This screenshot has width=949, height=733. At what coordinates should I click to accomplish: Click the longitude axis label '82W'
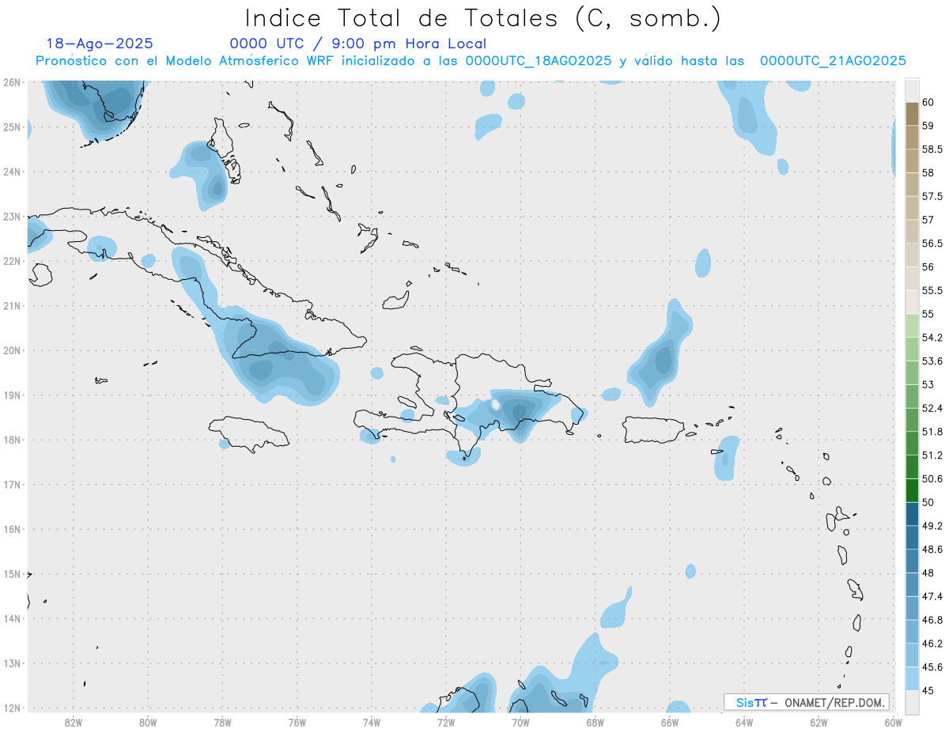pos(74,722)
